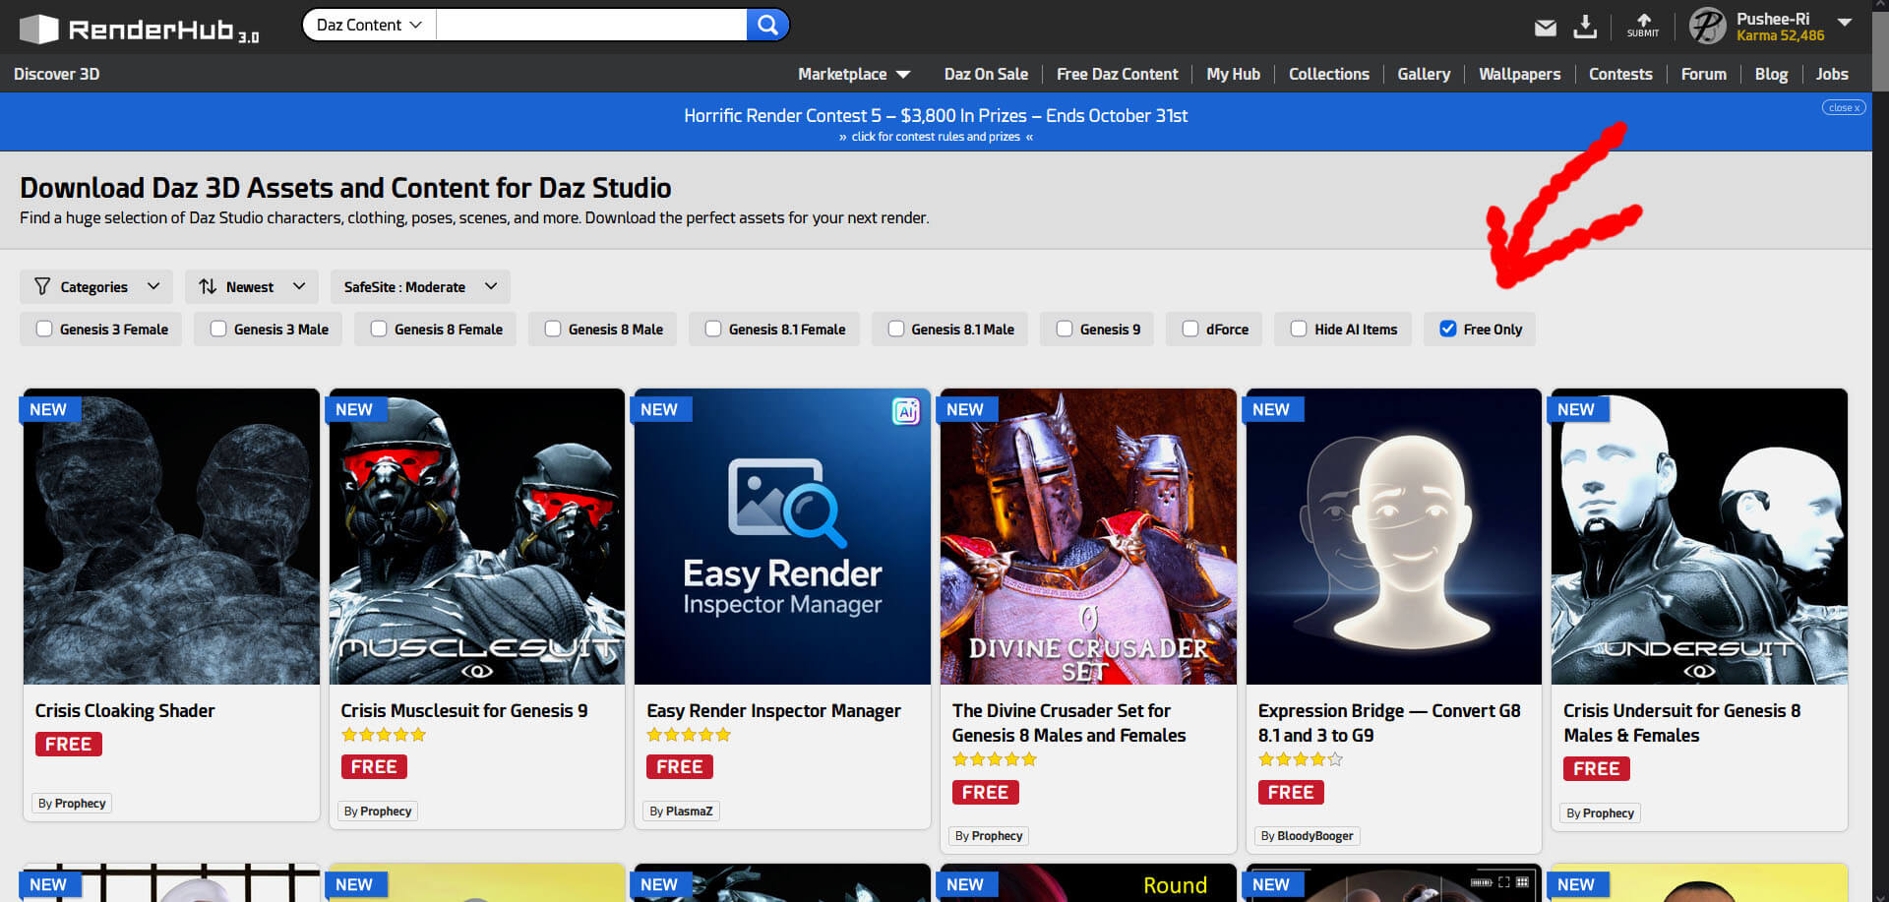Open the Discover 3D link
Viewport: 1889px width, 902px height.
tap(57, 74)
